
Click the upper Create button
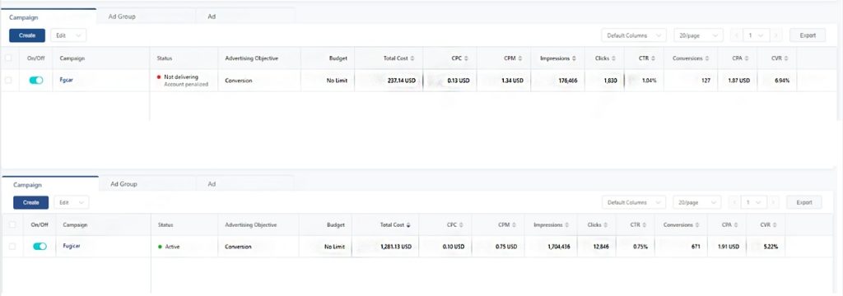click(27, 35)
